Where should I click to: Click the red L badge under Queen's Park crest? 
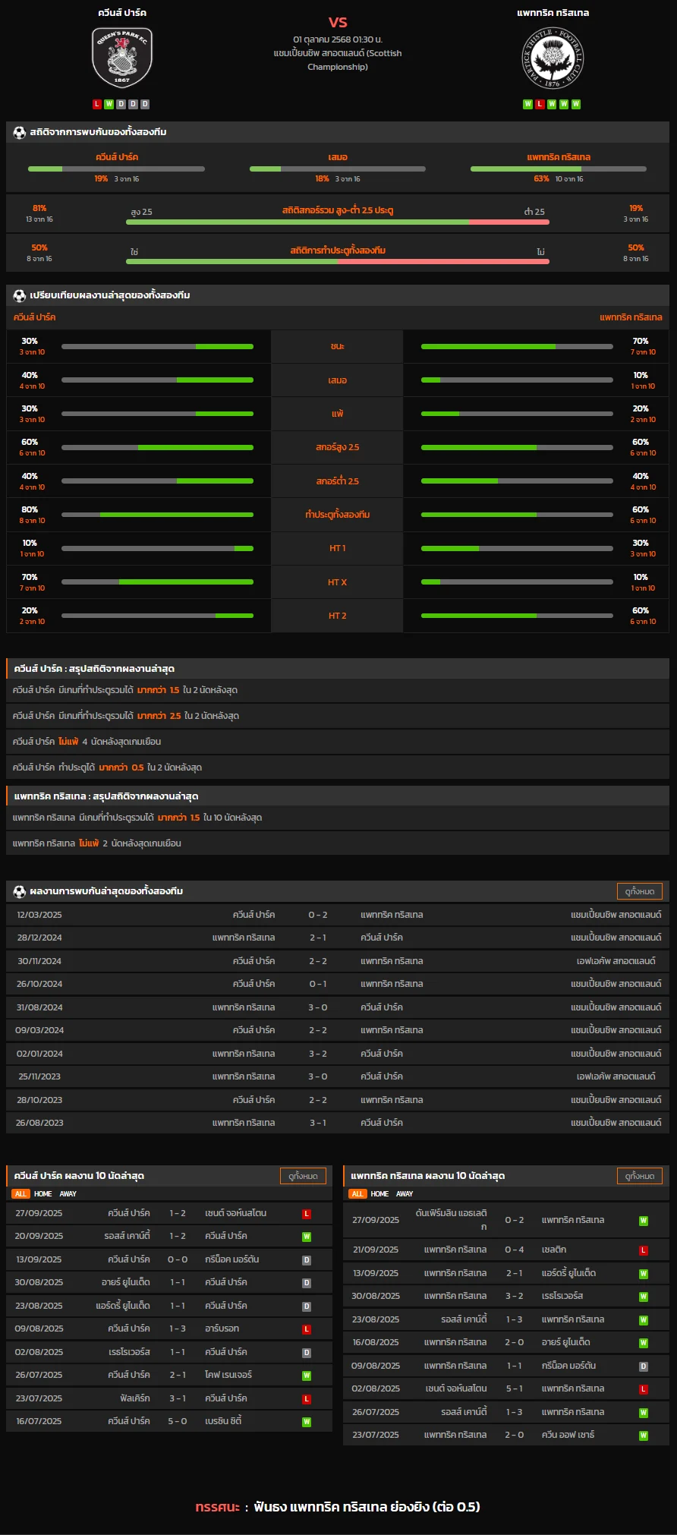[x=97, y=104]
